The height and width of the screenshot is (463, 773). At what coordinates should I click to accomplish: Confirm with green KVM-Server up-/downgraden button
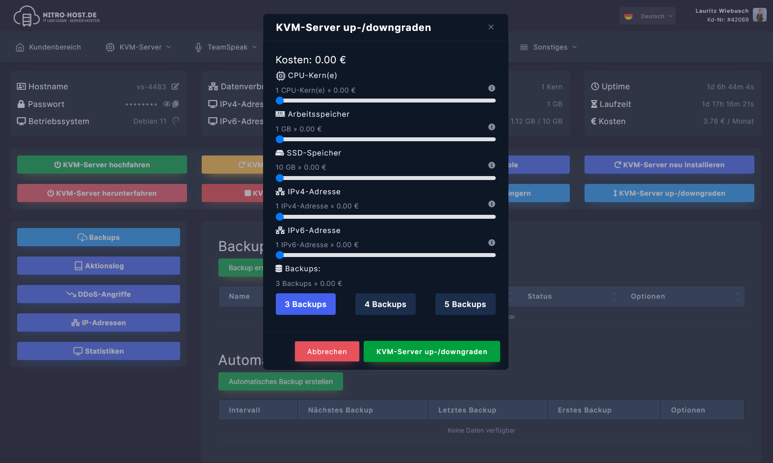(431, 352)
